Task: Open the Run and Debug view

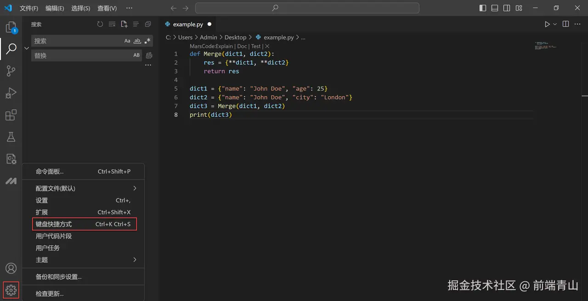Action: [11, 93]
